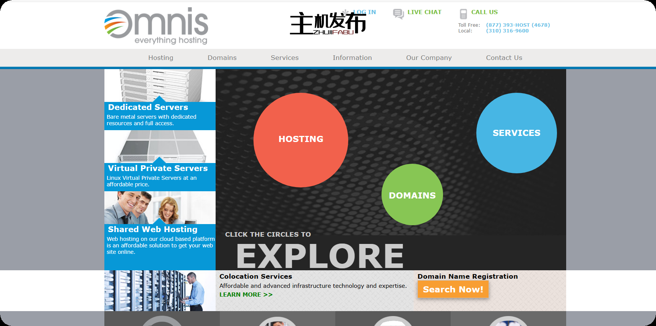Click the green DOMAINS circle
Viewport: 656px width, 326px height.
click(x=412, y=195)
